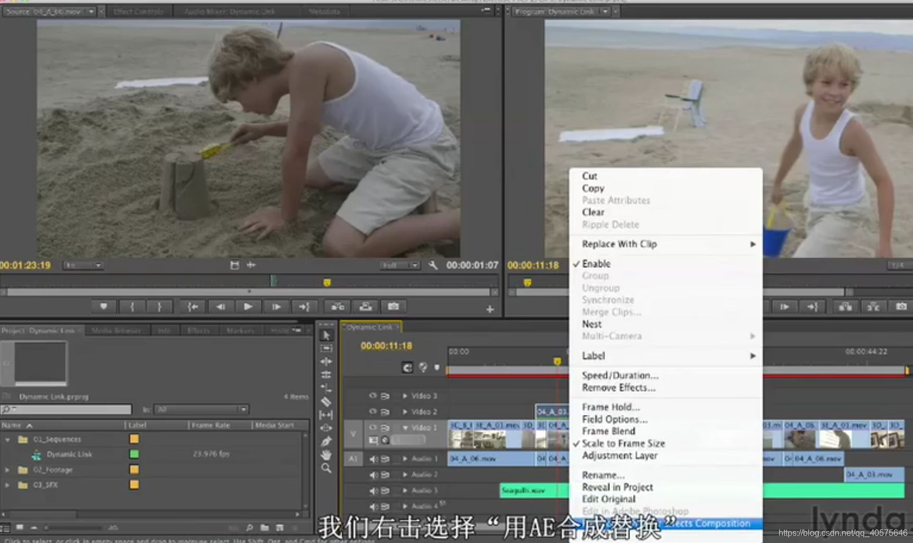913x543 pixels.
Task: Switch Project panel to Icon view
Action: (x=20, y=528)
